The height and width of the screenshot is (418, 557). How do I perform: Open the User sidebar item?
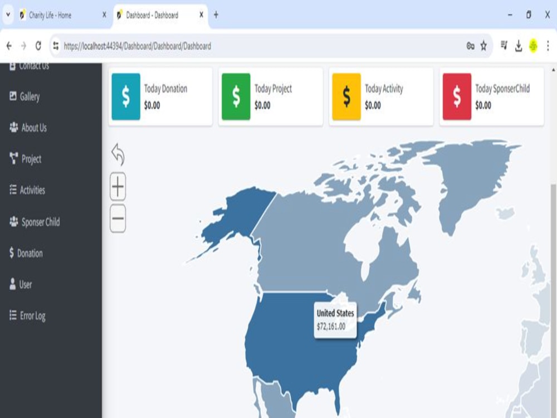(21, 284)
